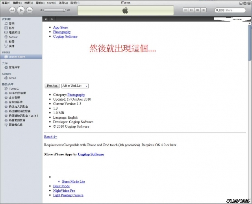
Task: Open the Store(S) menu
Action: click(52, 3)
